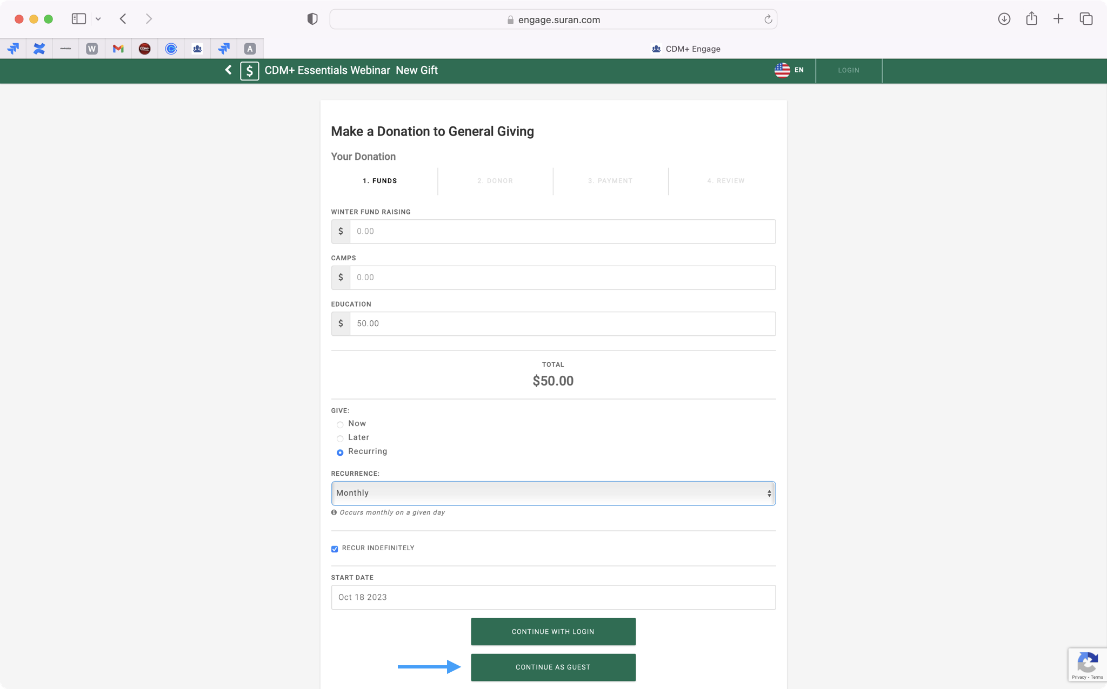Click the dollar sign giving icon
This screenshot has width=1107, height=689.
[249, 71]
